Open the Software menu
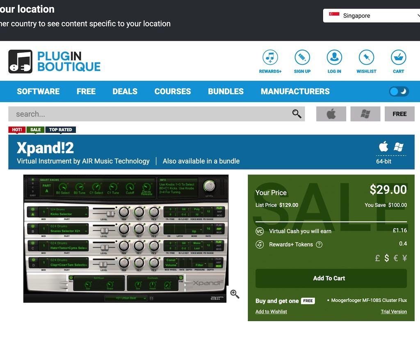This screenshot has width=420, height=350. [x=38, y=91]
